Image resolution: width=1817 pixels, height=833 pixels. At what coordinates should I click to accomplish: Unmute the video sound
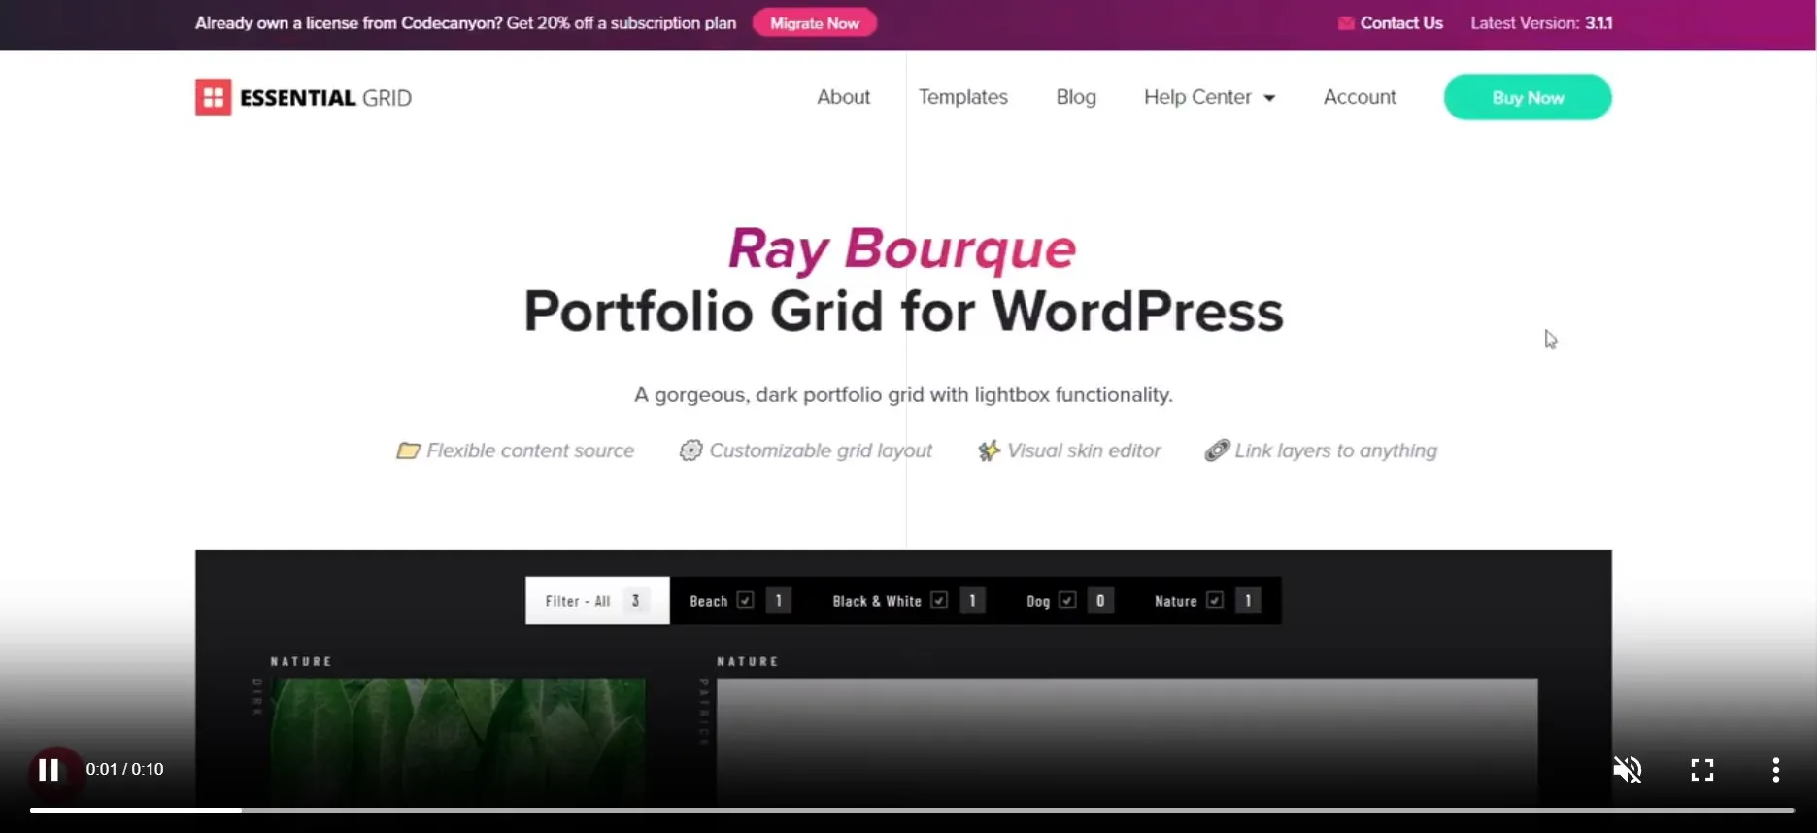[x=1628, y=770]
